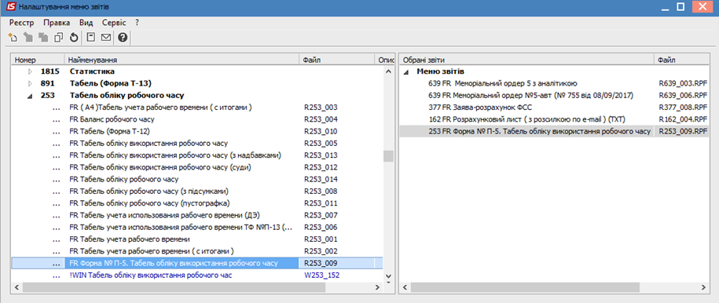Viewport: 719px width, 303px height.
Task: Click the third greyed toolbar icon
Action: tap(43, 38)
